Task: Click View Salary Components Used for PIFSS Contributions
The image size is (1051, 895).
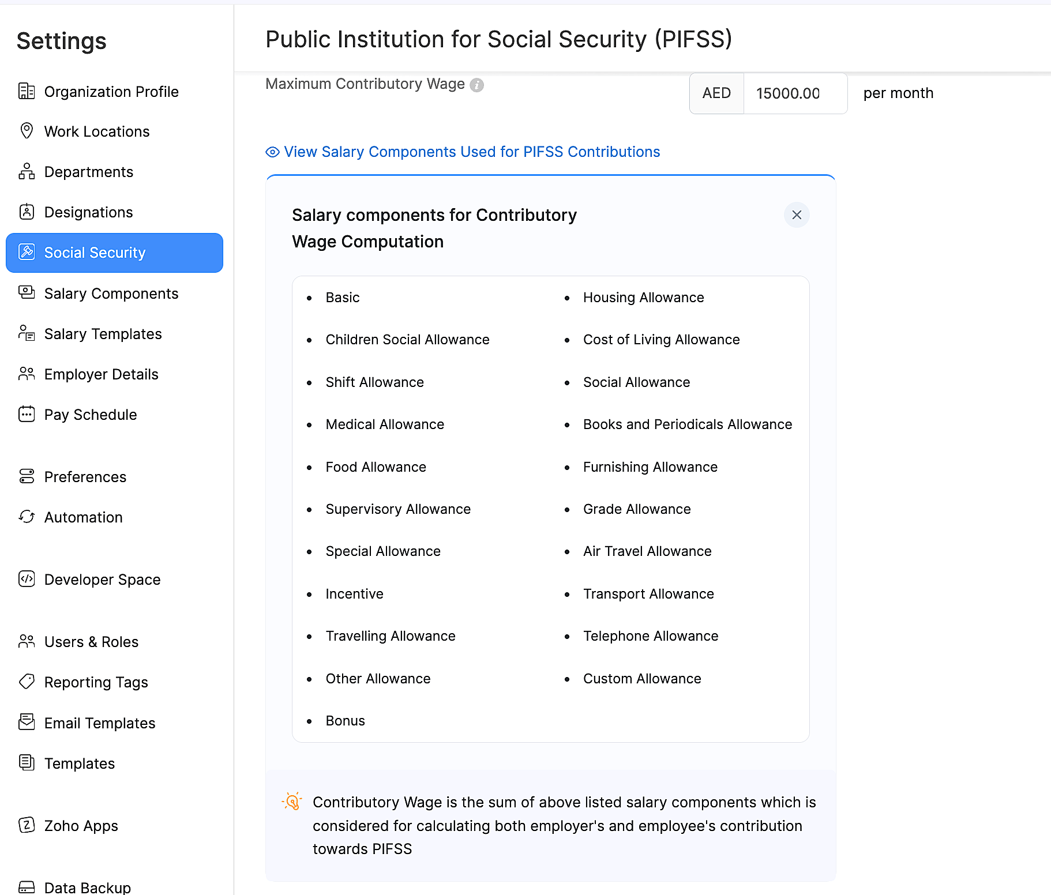Action: pyautogui.click(x=471, y=152)
